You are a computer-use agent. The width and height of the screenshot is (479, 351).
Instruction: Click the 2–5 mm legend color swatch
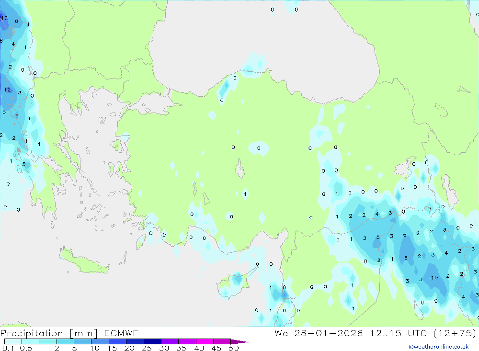[x=65, y=341]
